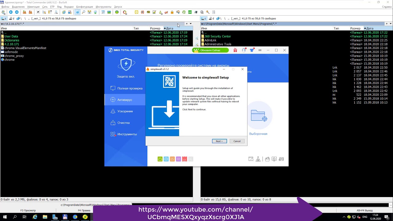
Task: Open Internet Explorer from taskbar
Action: [35, 217]
